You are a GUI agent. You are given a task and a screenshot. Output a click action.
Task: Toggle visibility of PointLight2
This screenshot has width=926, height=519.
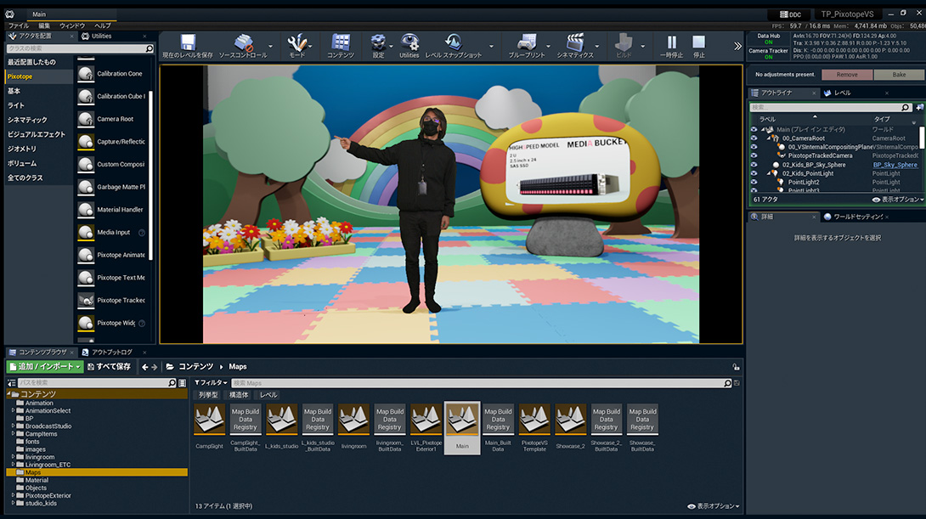[754, 183]
